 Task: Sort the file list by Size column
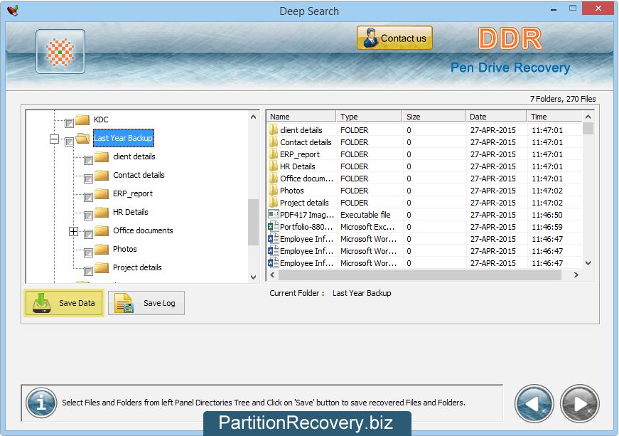tap(434, 117)
